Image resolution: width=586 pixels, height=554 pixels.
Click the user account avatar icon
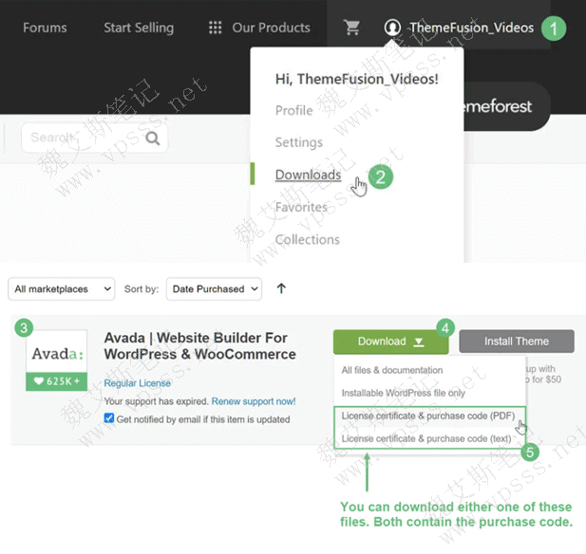pos(392,28)
